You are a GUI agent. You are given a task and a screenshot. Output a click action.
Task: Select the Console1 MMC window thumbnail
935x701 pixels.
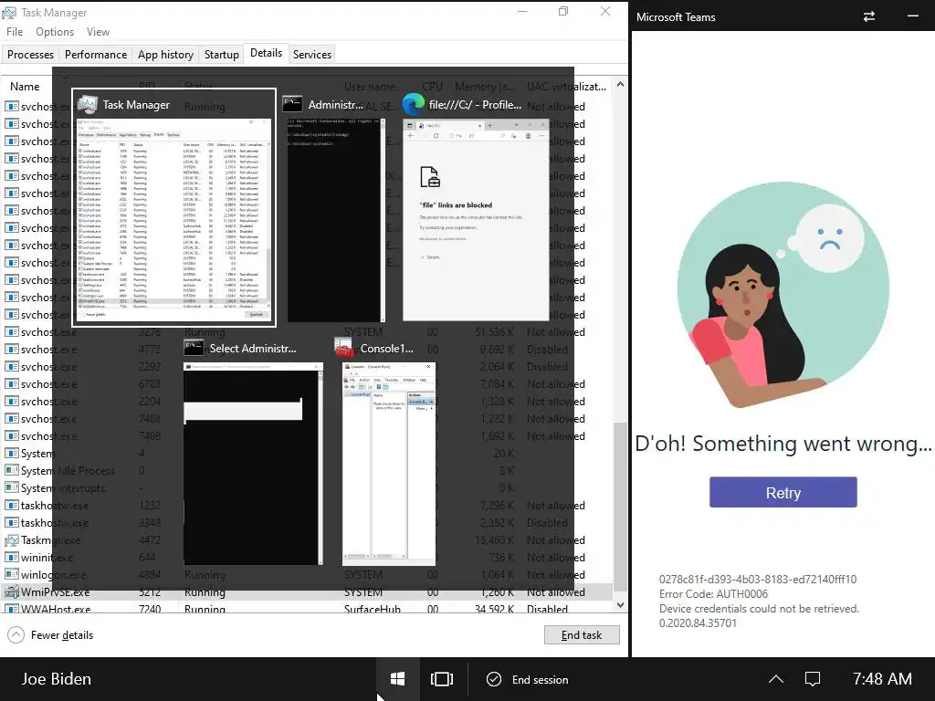(389, 463)
